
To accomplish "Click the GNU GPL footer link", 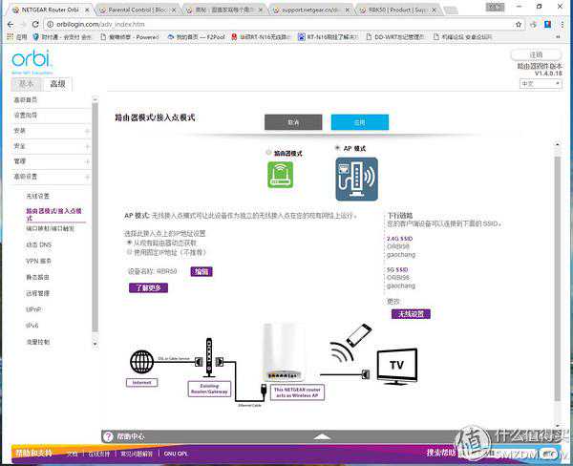I will click(176, 453).
